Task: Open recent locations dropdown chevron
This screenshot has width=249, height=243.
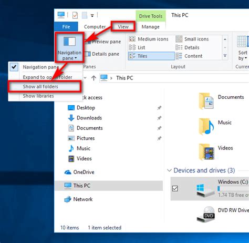Action: (x=85, y=78)
